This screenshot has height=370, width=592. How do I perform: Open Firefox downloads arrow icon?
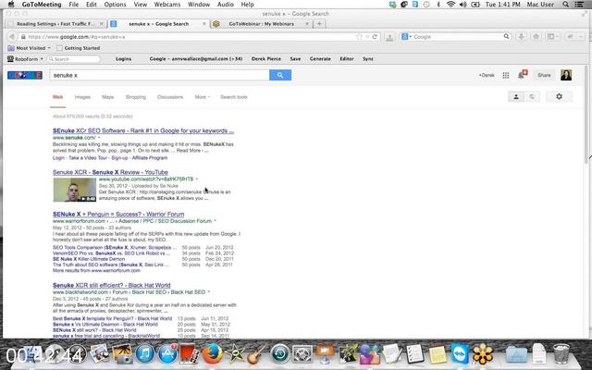[x=522, y=37]
